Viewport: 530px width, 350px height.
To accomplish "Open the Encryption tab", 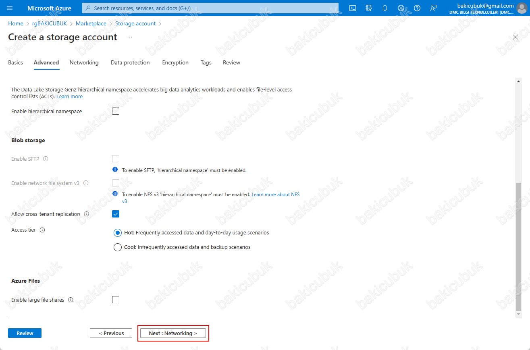I will [175, 63].
